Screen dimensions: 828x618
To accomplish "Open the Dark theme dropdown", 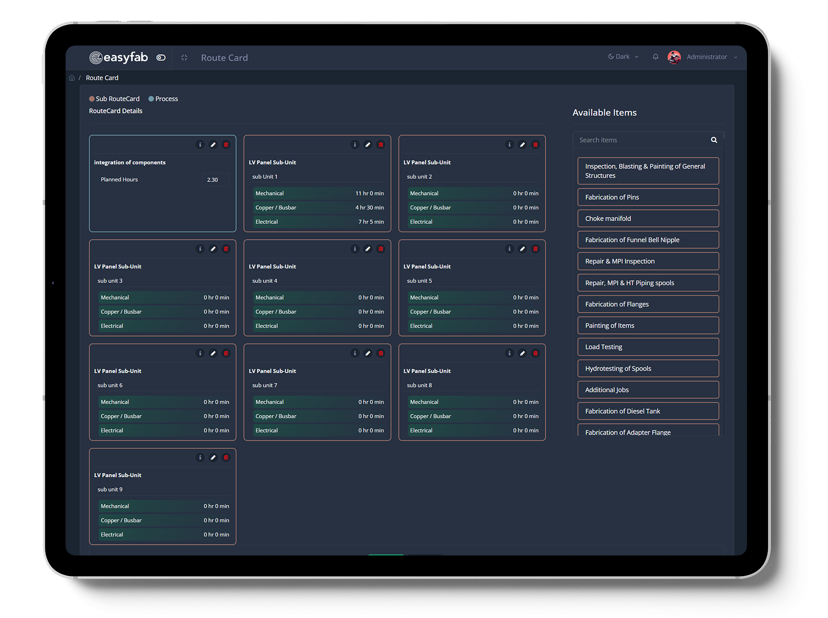I will (x=623, y=57).
